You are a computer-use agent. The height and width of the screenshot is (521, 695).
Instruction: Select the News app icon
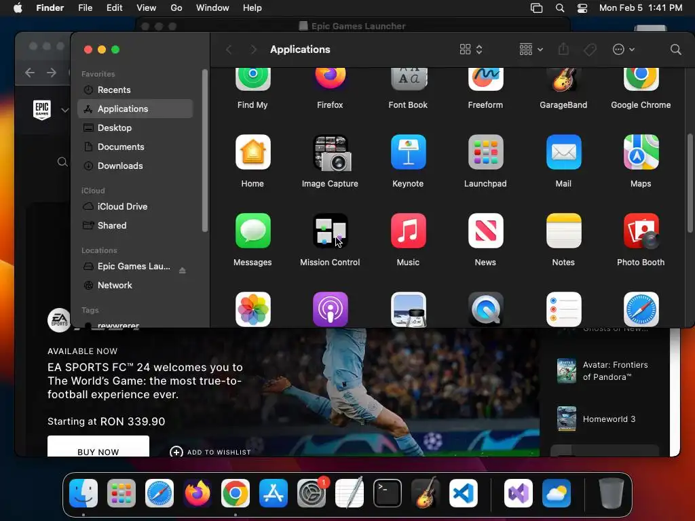click(485, 231)
